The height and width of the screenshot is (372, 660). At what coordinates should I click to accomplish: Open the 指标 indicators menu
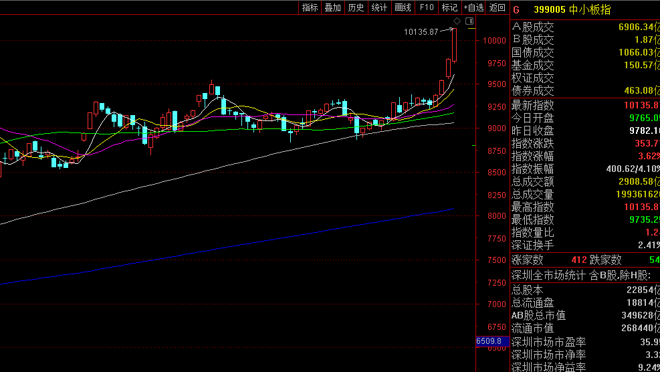(x=310, y=7)
